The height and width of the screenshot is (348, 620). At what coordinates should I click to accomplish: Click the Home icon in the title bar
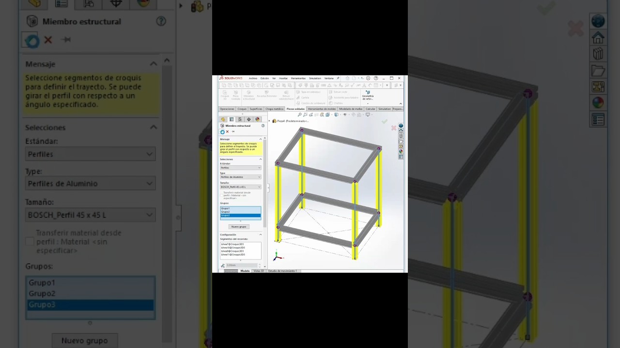point(347,78)
